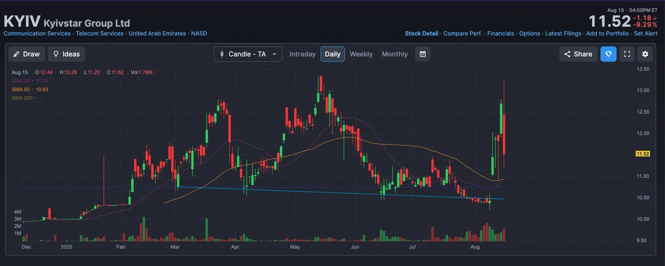665x266 pixels.
Task: Click the Aug label on date axis
Action: pos(475,247)
